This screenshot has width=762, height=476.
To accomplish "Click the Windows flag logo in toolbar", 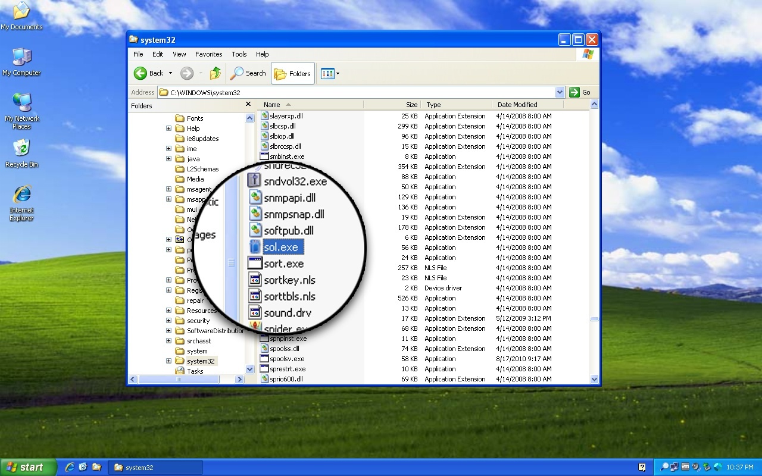I will click(588, 54).
